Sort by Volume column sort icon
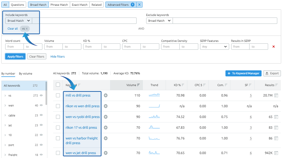 pos(138,85)
